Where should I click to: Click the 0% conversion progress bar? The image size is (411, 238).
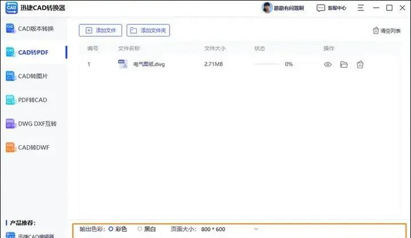[x=267, y=64]
